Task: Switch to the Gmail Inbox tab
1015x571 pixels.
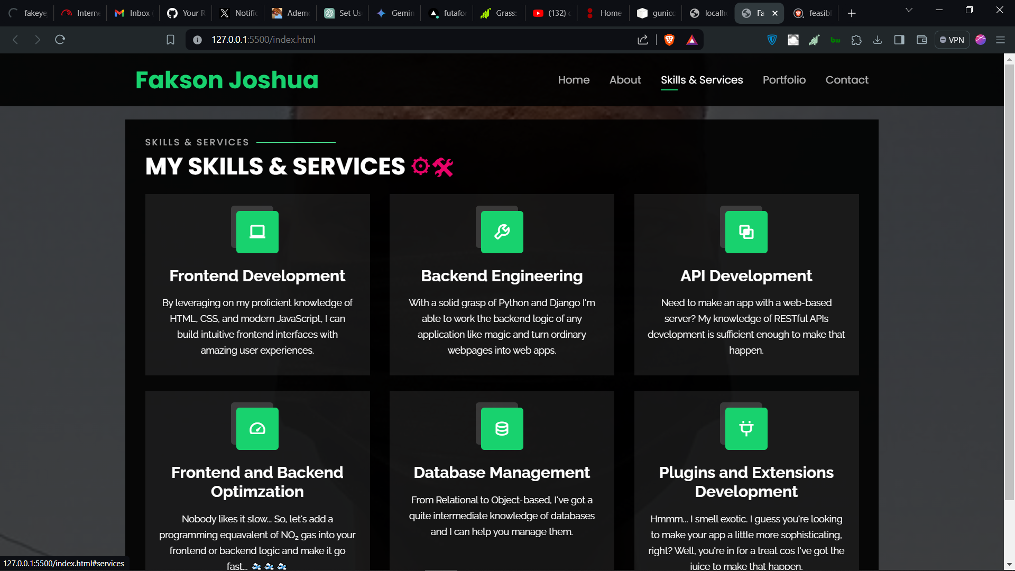Action: [133, 13]
